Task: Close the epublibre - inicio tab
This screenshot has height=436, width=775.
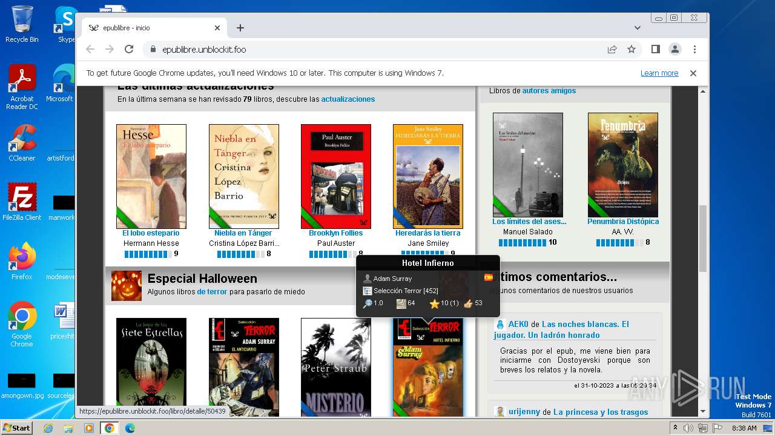Action: click(x=217, y=28)
